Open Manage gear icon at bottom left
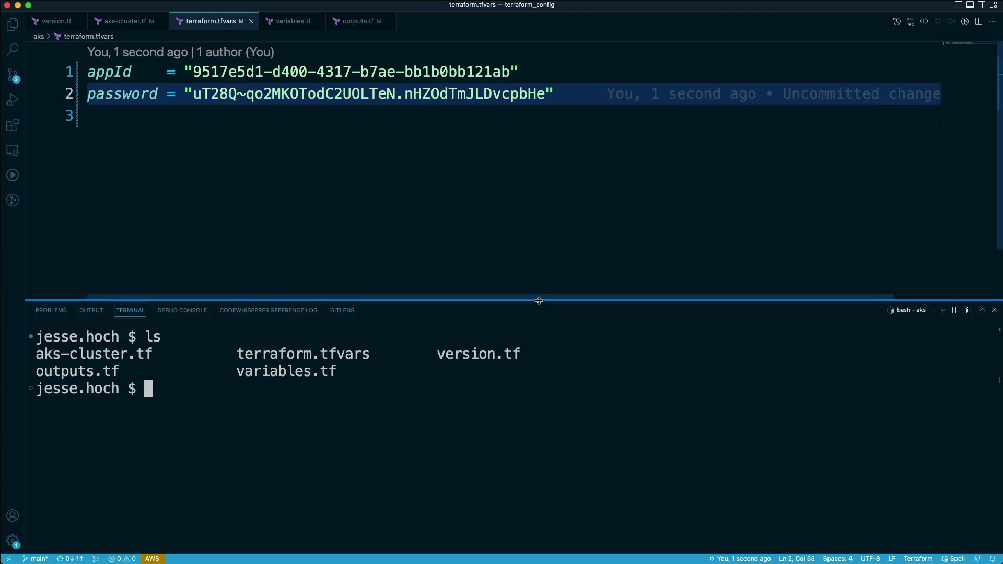Screen dimensions: 1003x564 13,541
